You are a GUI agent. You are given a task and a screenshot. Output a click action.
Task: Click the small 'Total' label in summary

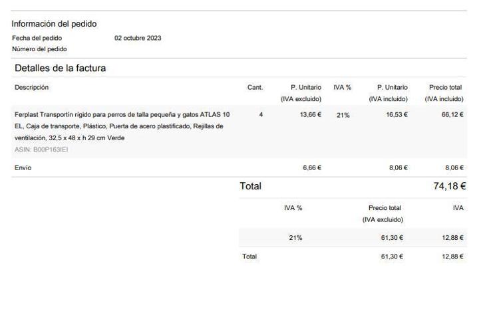pos(249,256)
